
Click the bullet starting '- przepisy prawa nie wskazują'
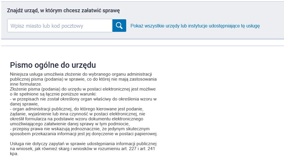point(80,129)
